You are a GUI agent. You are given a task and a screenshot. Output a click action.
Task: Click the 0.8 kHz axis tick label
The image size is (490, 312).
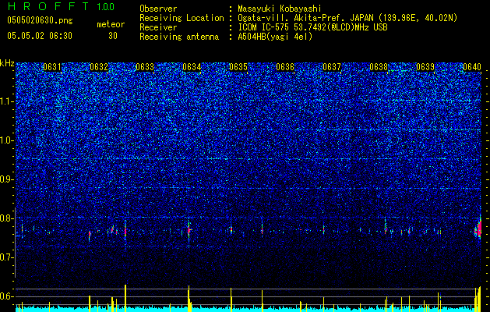coord(7,218)
